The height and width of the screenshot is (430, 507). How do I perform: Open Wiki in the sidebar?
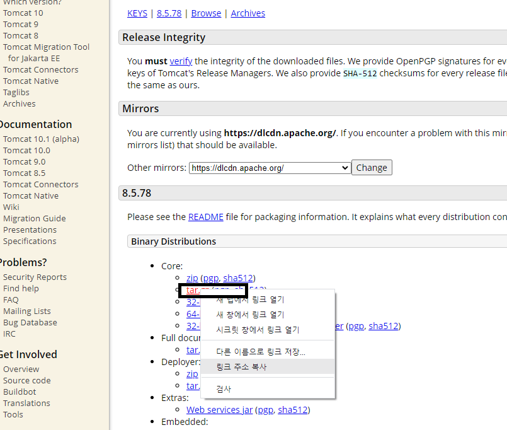click(x=11, y=207)
